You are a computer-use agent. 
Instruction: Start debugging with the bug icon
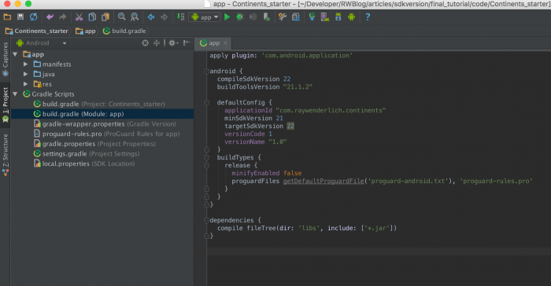click(x=240, y=16)
